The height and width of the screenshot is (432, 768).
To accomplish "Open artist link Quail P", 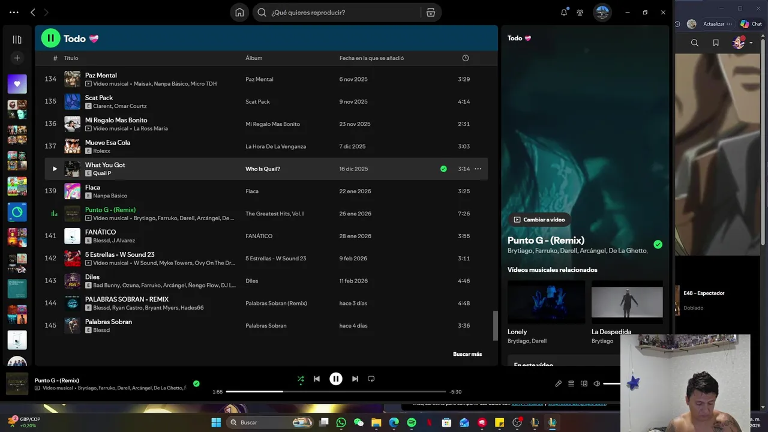I will (102, 173).
